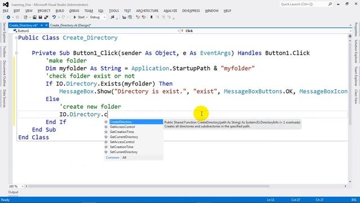The image size is (360, 203).
Task: Click the pin icon on Create_Directory.vb tab
Action: coord(42,25)
